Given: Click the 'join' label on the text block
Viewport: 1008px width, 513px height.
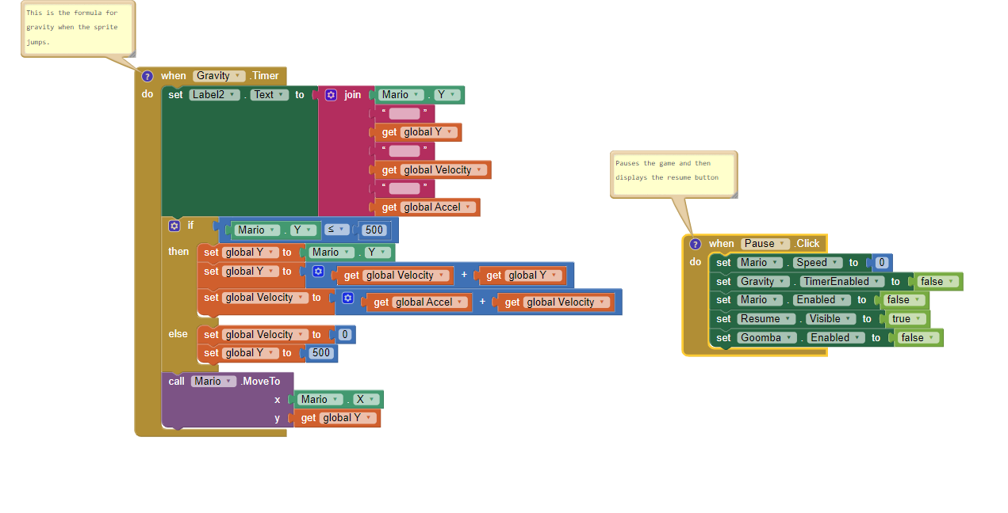Looking at the screenshot, I should (x=353, y=95).
